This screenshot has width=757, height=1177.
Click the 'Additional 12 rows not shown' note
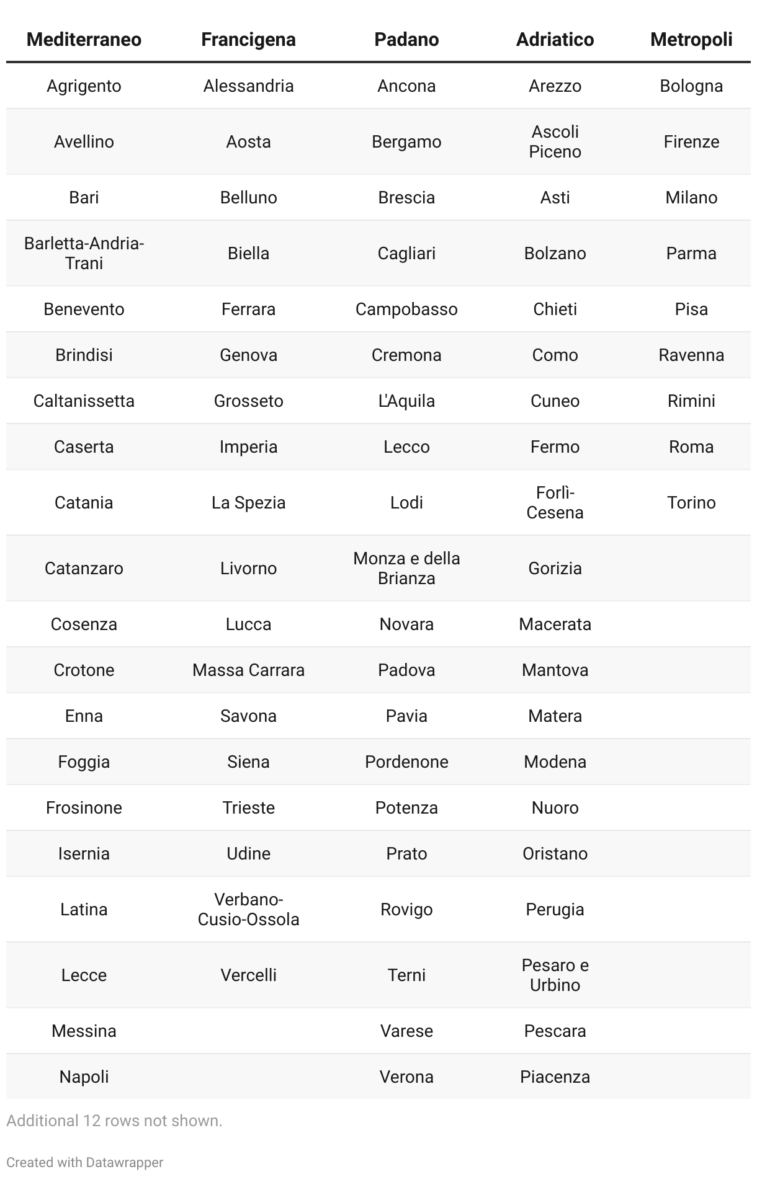click(x=114, y=1121)
